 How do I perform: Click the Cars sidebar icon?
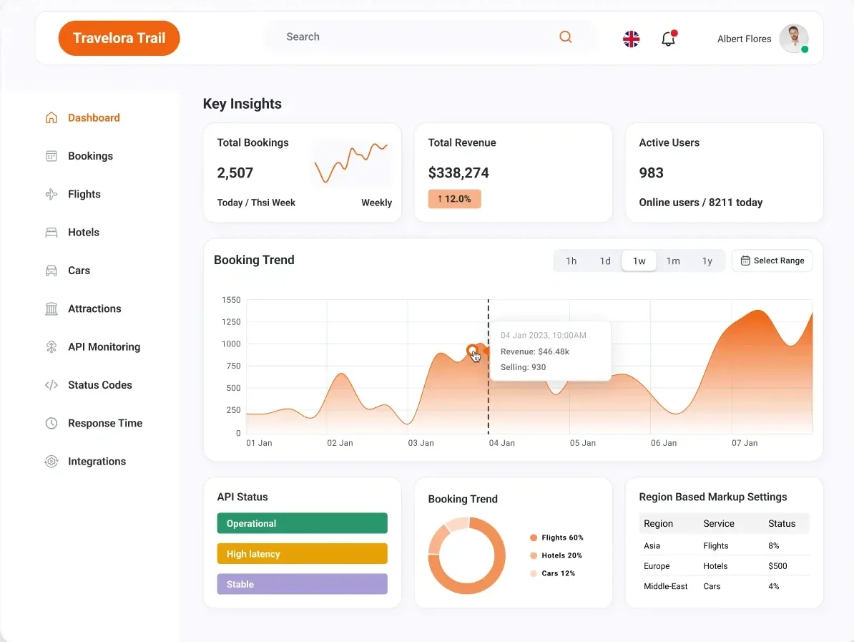click(x=51, y=271)
